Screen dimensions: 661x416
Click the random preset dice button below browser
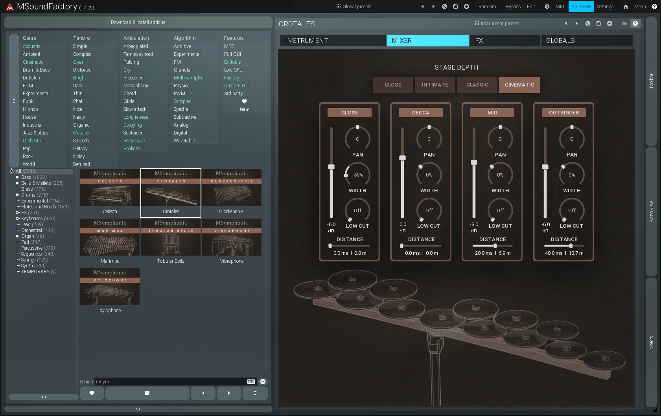tap(147, 393)
